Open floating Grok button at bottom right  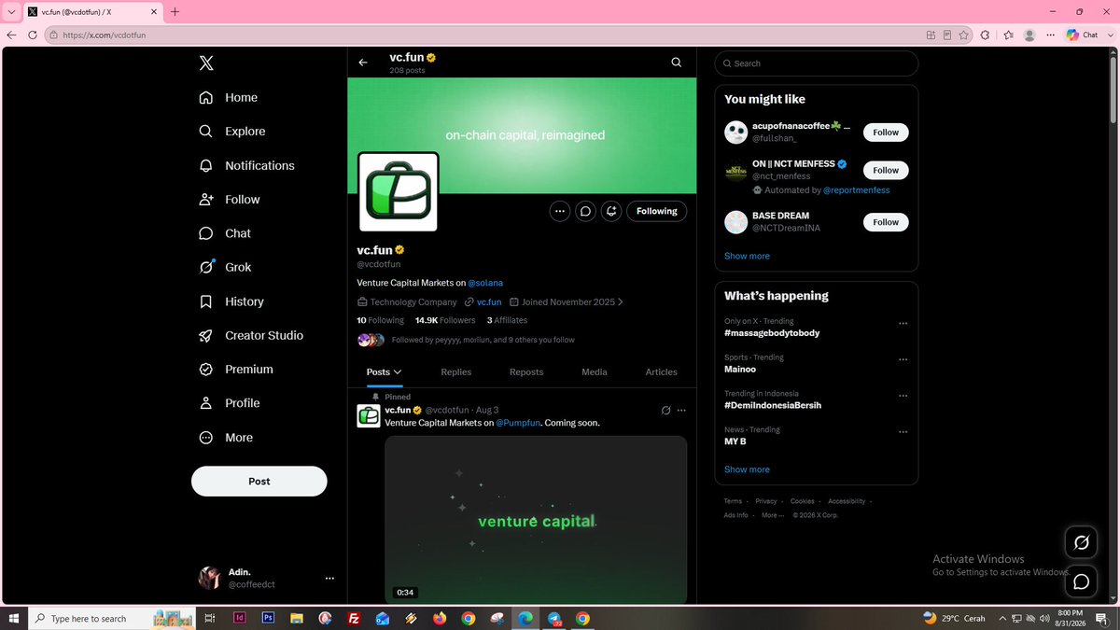pyautogui.click(x=1081, y=542)
